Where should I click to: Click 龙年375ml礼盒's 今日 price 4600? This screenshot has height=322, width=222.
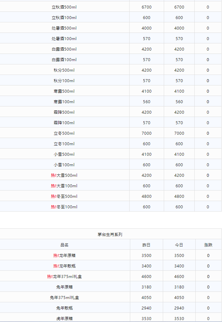click(x=179, y=277)
